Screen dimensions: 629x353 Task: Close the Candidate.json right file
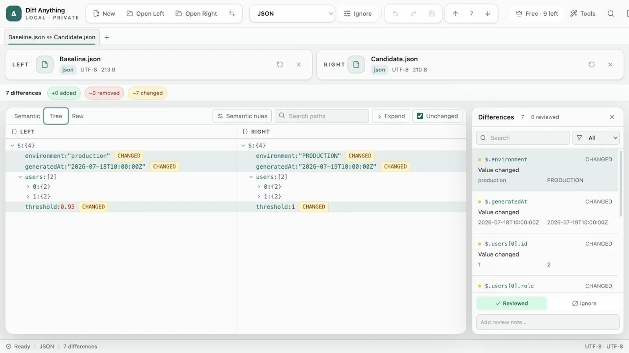(610, 65)
